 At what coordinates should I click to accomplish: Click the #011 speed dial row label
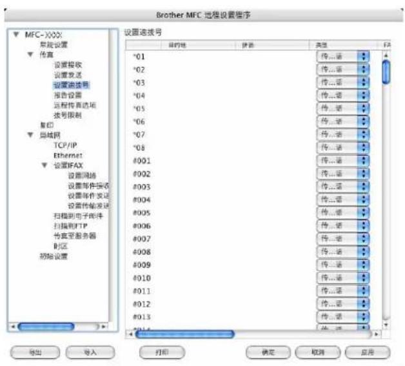click(x=141, y=291)
